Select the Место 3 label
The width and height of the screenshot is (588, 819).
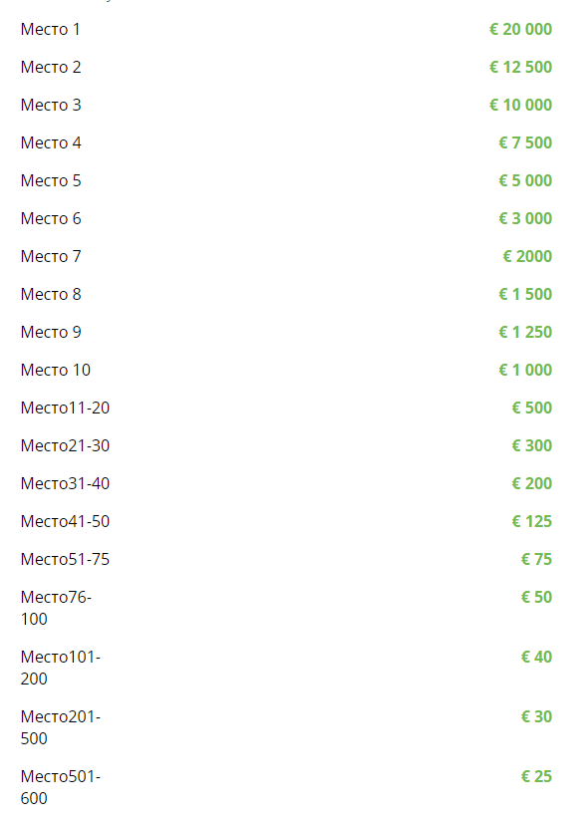[51, 105]
